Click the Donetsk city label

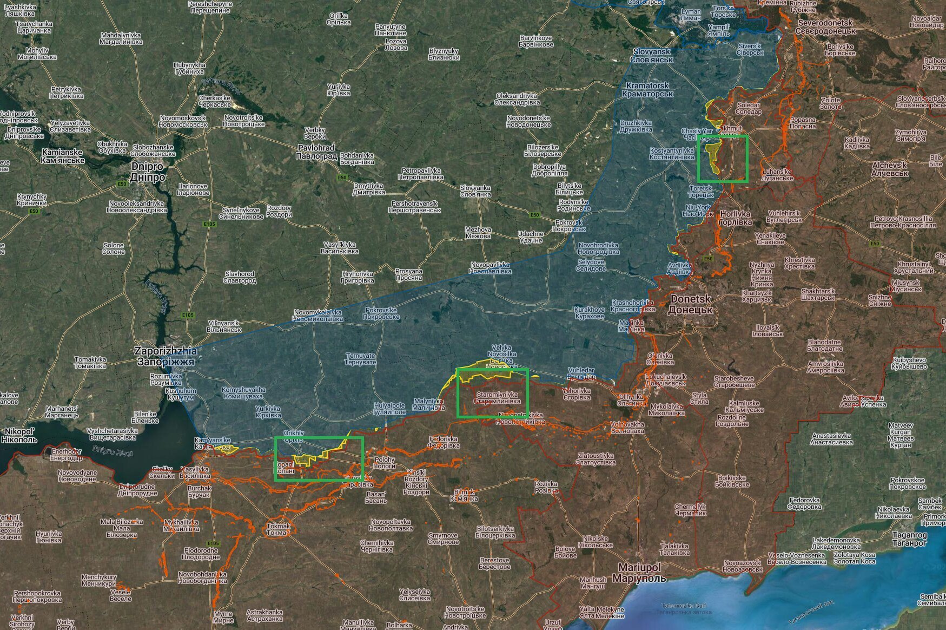[691, 305]
